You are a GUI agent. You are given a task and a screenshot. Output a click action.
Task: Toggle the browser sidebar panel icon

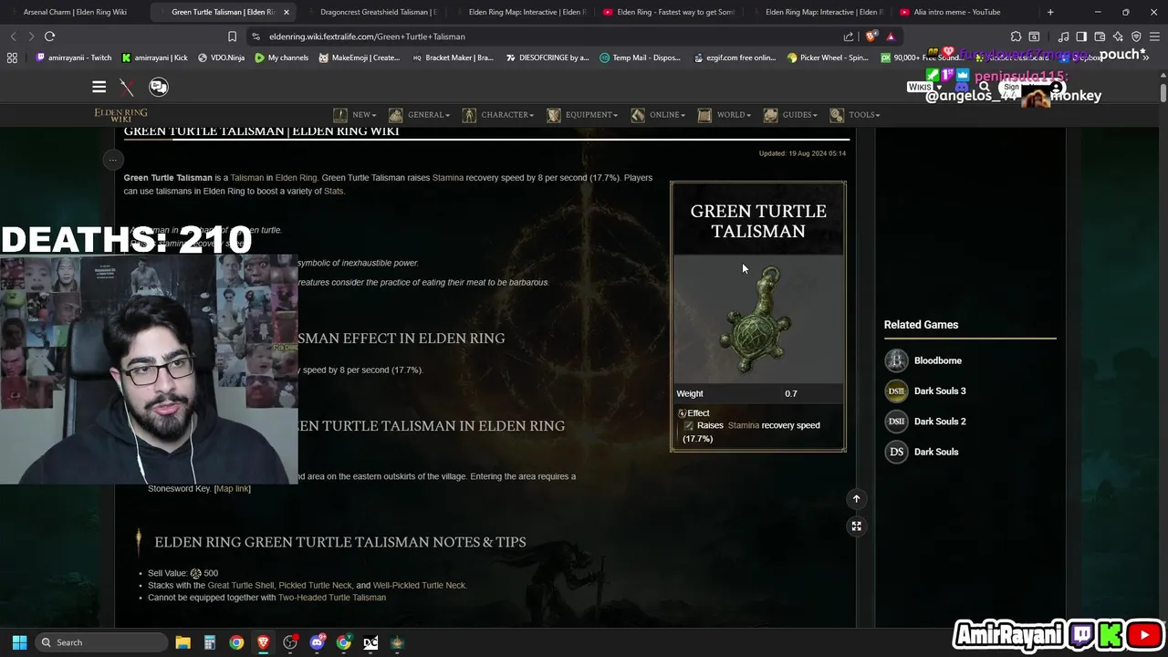coord(1081,36)
